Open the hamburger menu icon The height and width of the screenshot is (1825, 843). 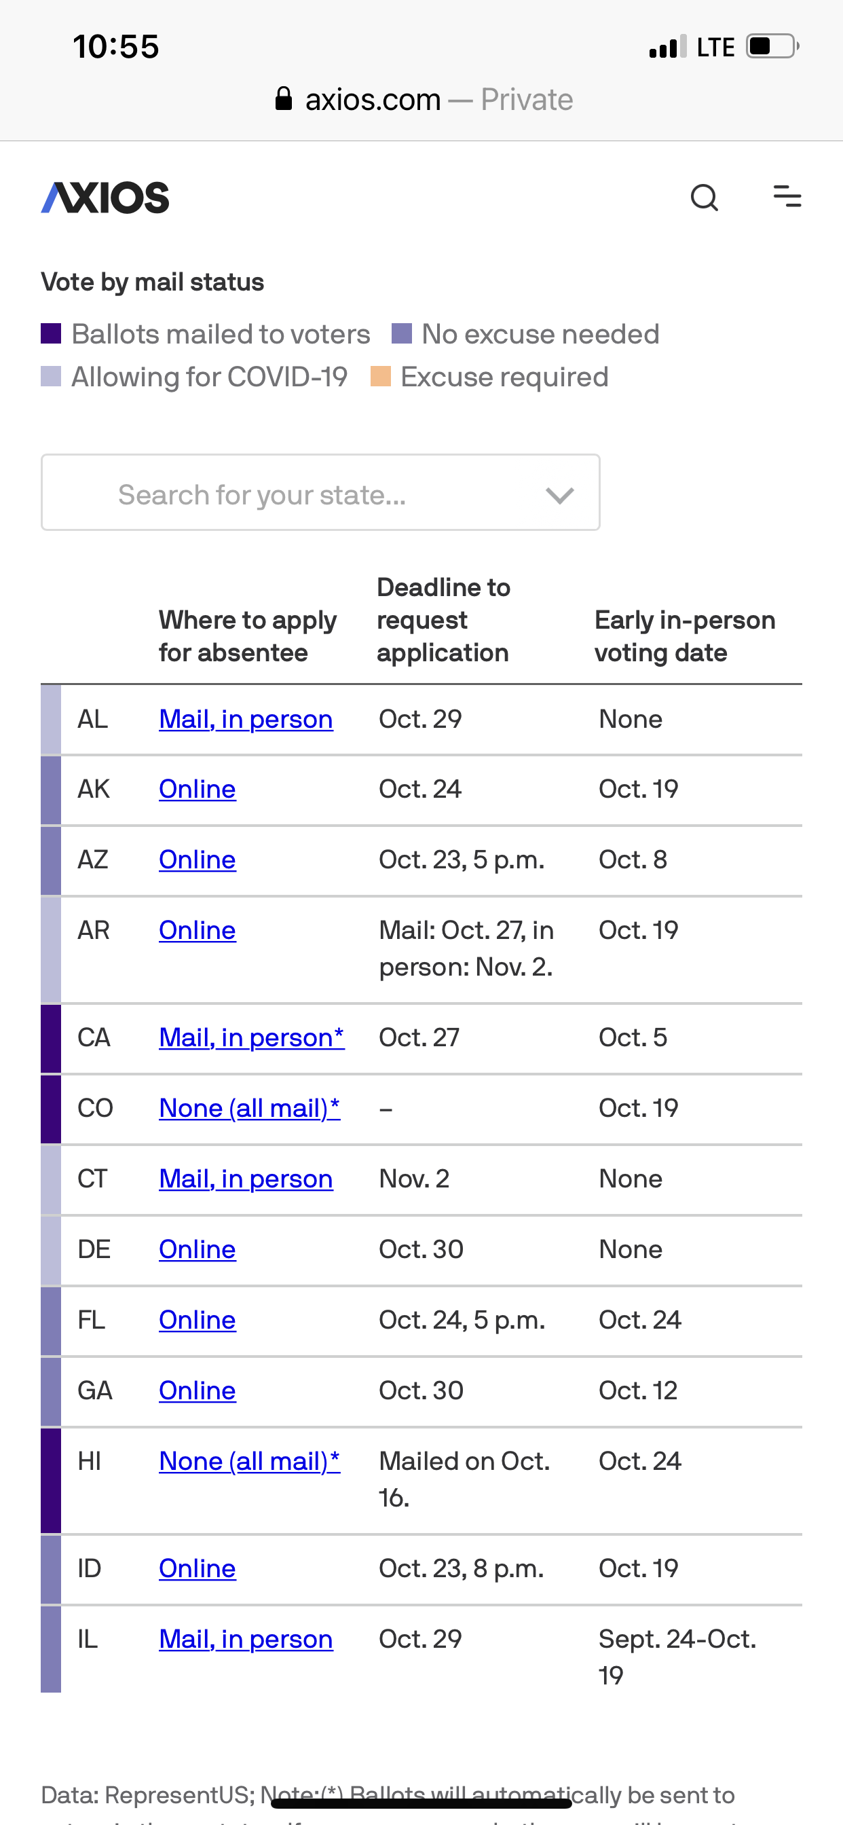click(787, 196)
